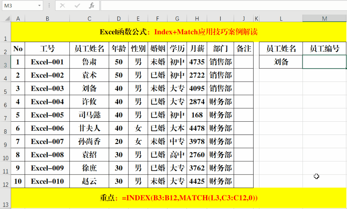Click salary cell '2760'
Screen dimensions: 347x209
197,154
